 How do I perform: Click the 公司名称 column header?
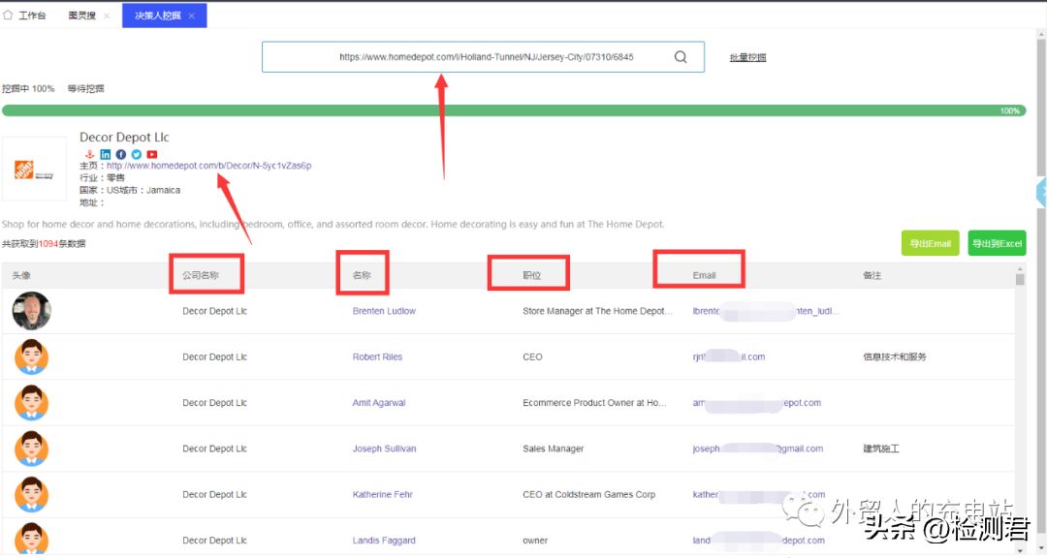201,276
